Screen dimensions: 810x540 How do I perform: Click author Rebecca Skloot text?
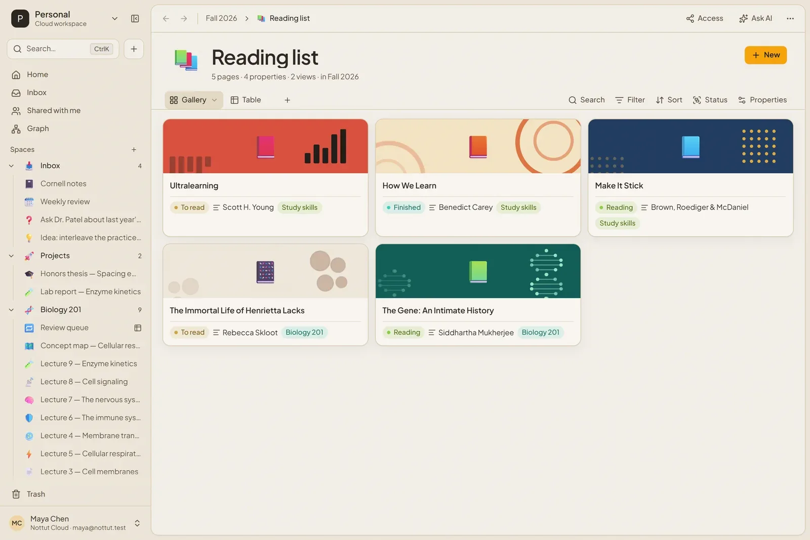pyautogui.click(x=250, y=333)
